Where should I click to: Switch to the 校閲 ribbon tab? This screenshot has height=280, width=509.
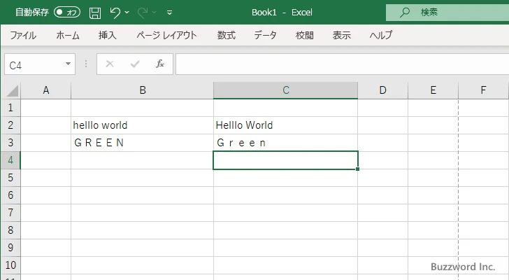click(x=305, y=35)
